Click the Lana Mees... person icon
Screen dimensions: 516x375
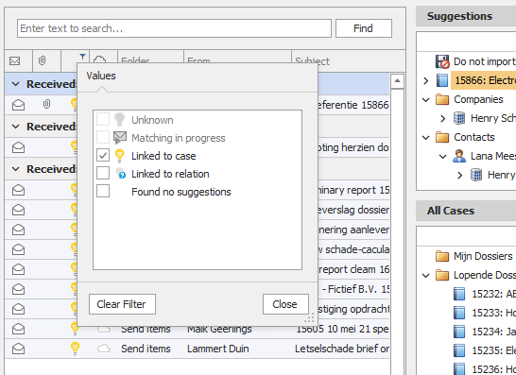[x=459, y=156]
